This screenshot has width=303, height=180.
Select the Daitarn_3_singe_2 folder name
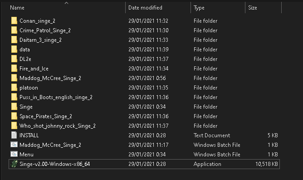40,40
